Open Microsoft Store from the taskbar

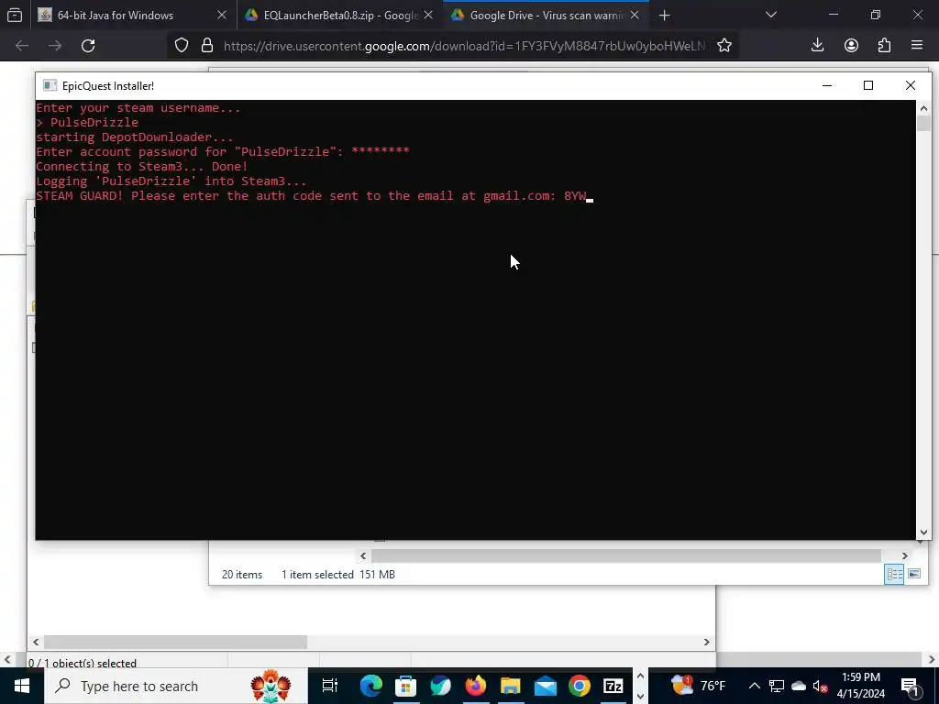(x=406, y=686)
